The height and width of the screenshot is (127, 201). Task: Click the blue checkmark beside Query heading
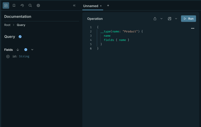click(x=20, y=37)
